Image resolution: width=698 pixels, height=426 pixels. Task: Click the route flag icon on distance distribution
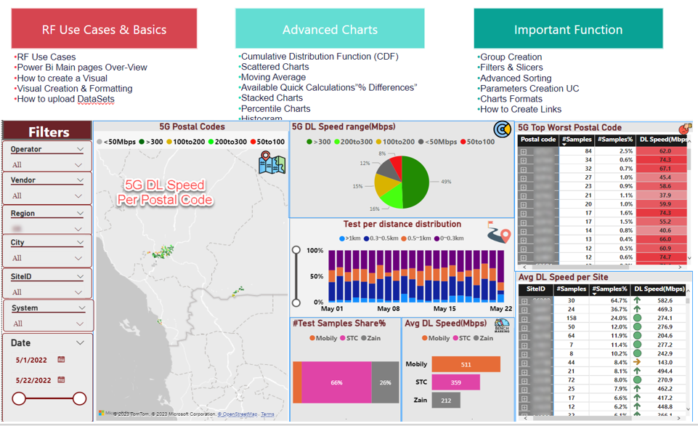[499, 231]
